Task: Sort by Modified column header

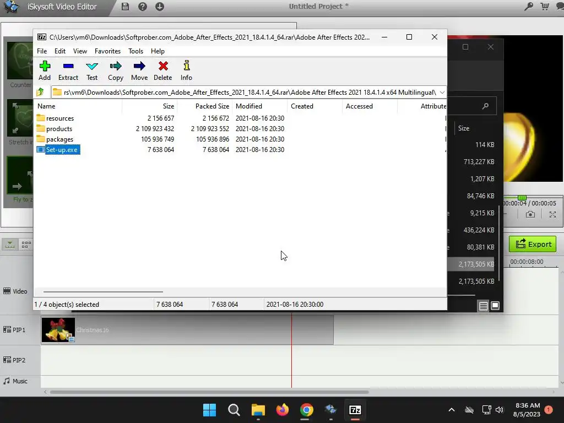Action: coord(249,106)
